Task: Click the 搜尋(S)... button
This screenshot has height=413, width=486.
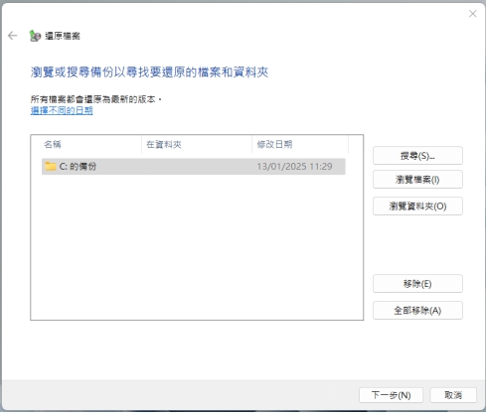Action: coord(417,156)
